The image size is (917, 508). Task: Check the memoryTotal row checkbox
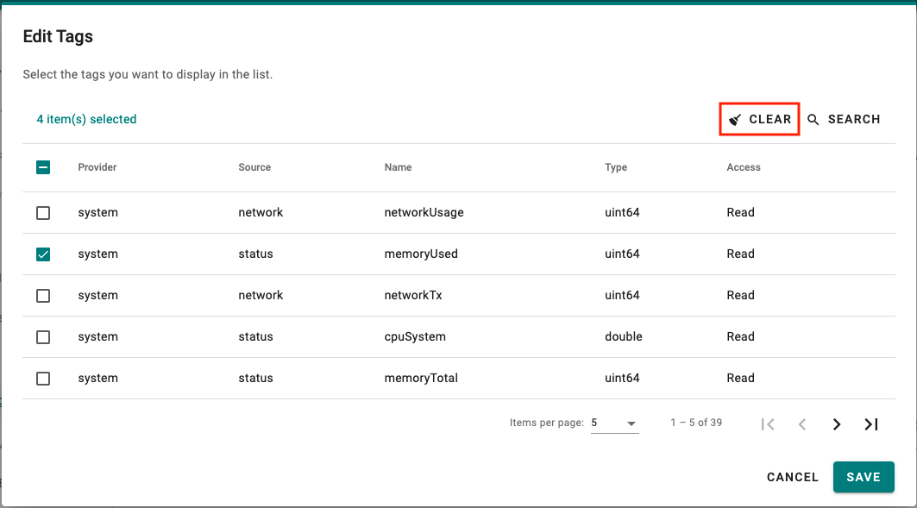point(43,379)
